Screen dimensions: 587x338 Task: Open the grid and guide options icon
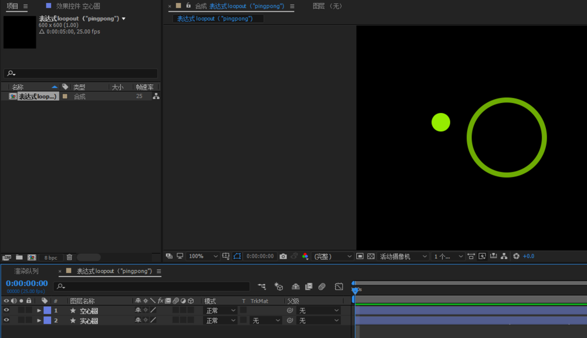(226, 256)
